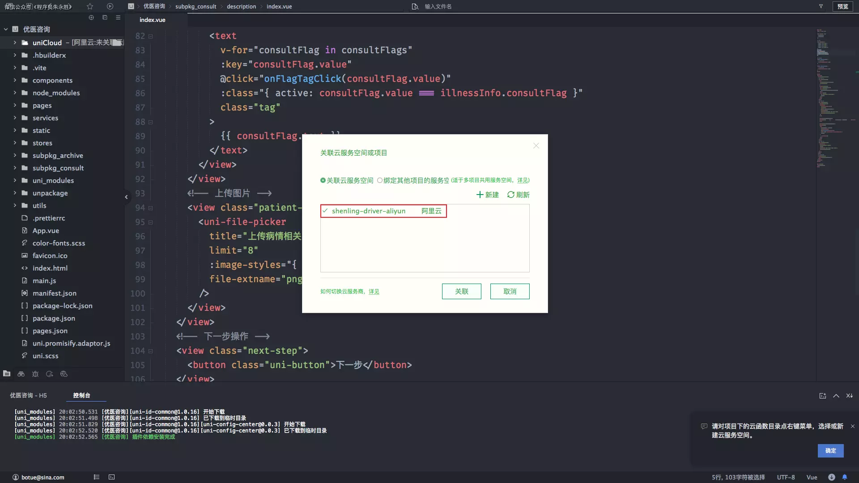Select 绑定其他项目的服务空间 radio option
Viewport: 859px width, 483px height.
(x=380, y=180)
